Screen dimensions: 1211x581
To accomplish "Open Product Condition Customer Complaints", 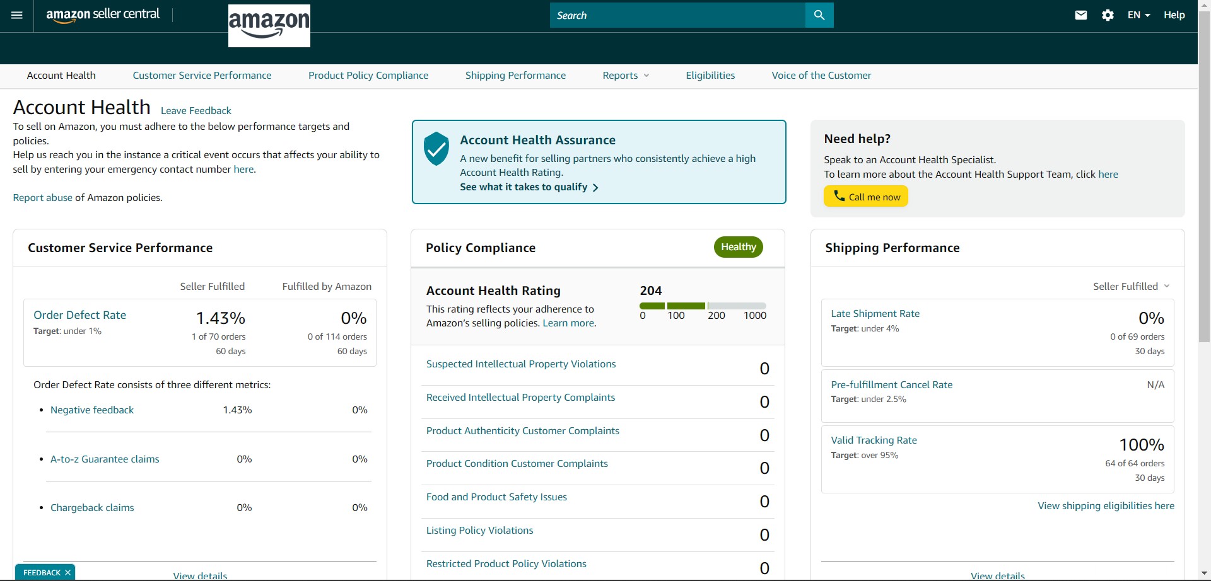I will point(517,464).
